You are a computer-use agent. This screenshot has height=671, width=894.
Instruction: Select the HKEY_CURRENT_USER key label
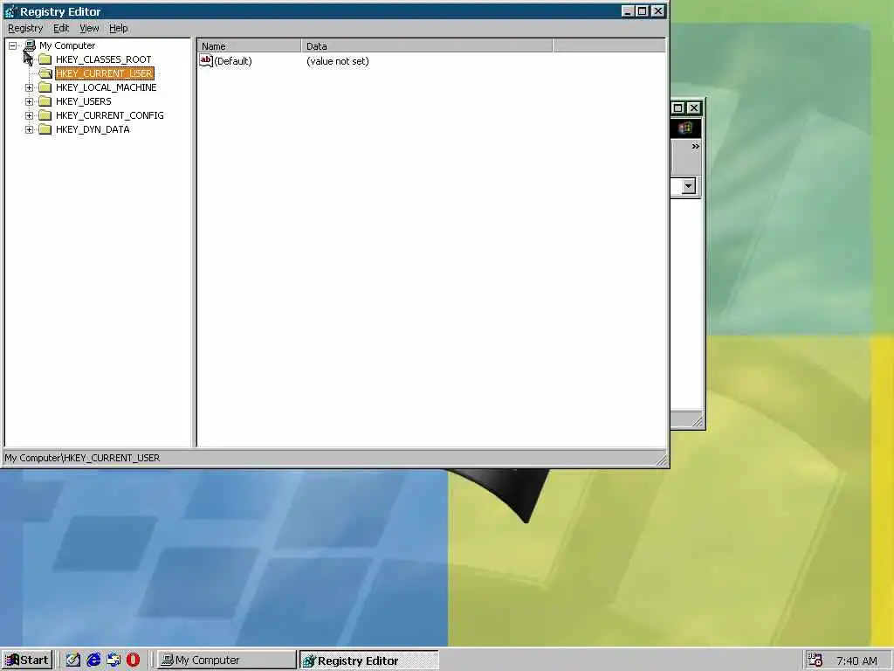click(105, 73)
